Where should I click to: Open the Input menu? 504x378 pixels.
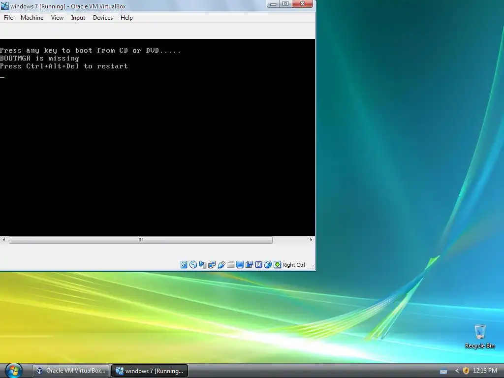[78, 18]
